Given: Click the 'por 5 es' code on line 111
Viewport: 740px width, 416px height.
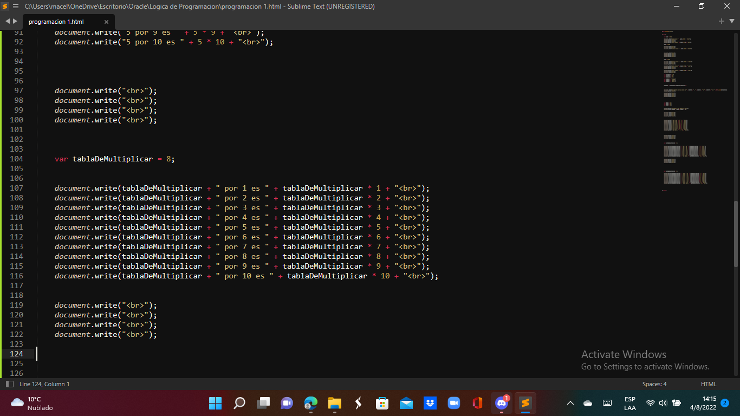Looking at the screenshot, I should pyautogui.click(x=242, y=227).
